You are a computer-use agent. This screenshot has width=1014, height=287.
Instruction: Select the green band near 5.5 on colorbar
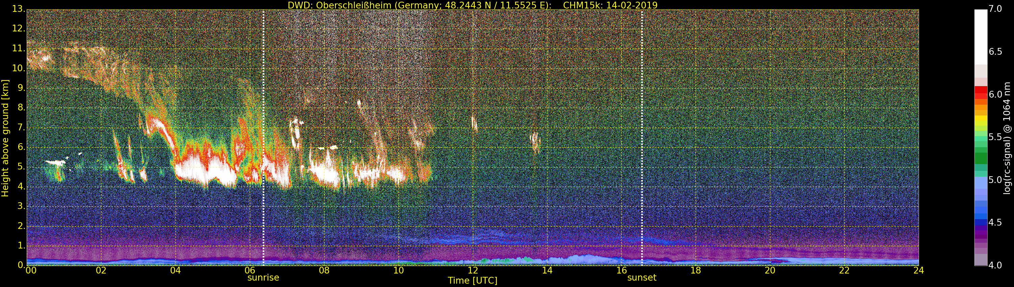click(981, 138)
